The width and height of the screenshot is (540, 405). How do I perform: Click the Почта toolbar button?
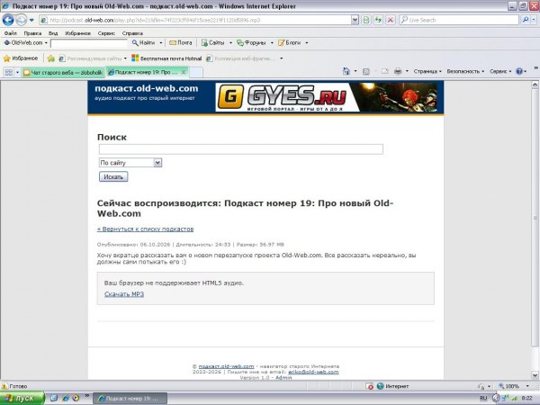click(181, 42)
